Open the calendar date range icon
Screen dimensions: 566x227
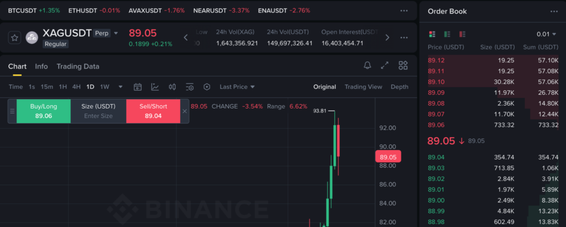(138, 87)
